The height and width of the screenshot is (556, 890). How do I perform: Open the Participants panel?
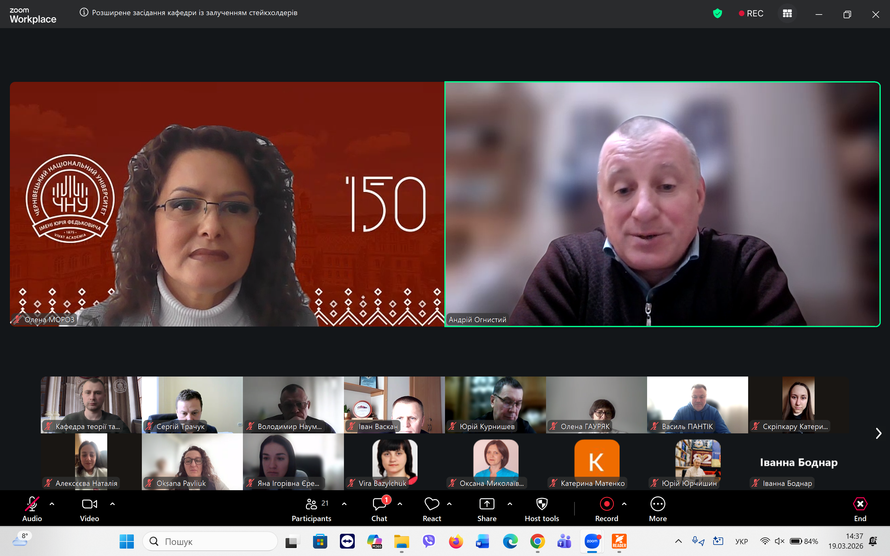(311, 509)
